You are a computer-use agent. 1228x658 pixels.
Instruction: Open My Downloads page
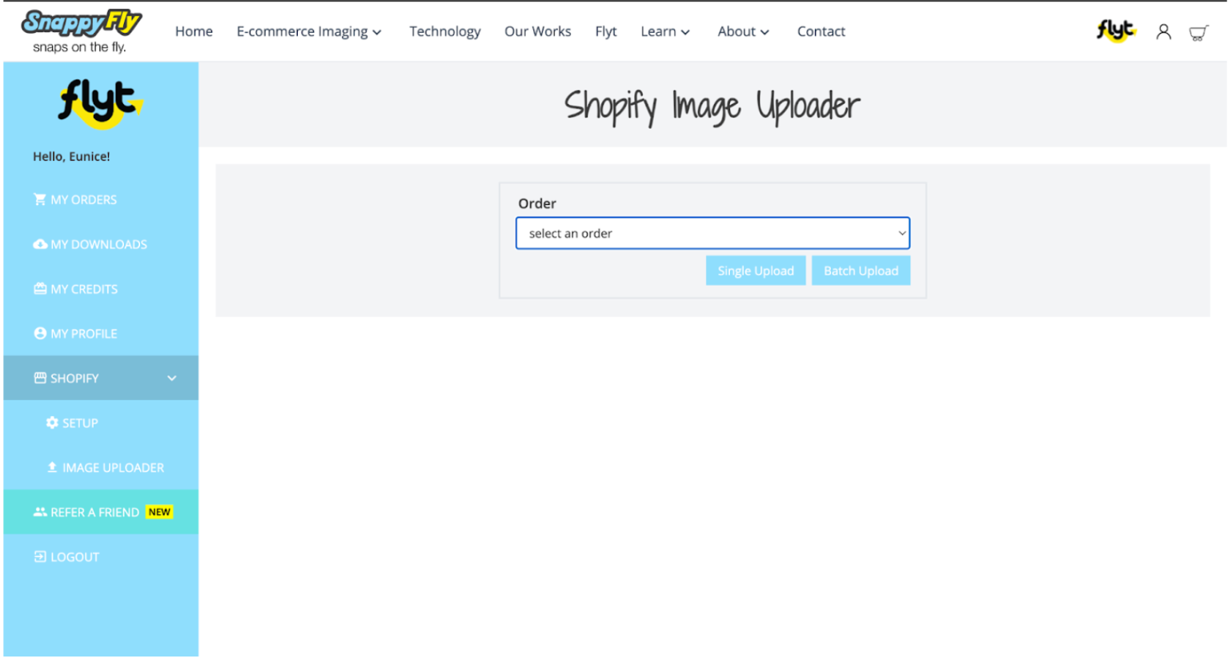[98, 245]
